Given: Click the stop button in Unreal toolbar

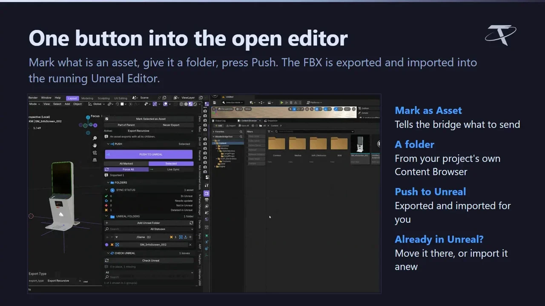Looking at the screenshot, I should 290,102.
